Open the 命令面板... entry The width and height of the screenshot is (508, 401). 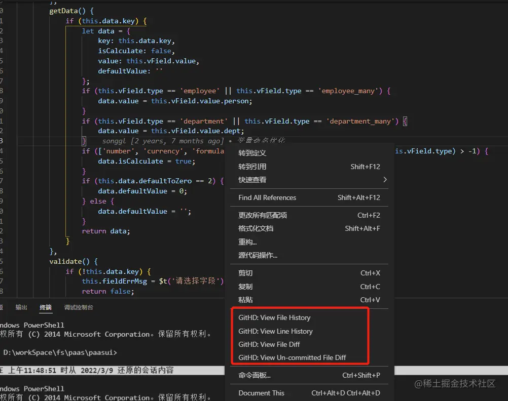pyautogui.click(x=309, y=376)
